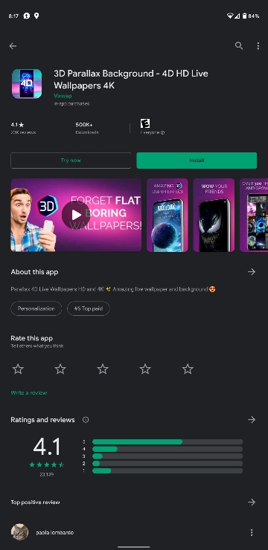Rate the app five stars

point(188,369)
